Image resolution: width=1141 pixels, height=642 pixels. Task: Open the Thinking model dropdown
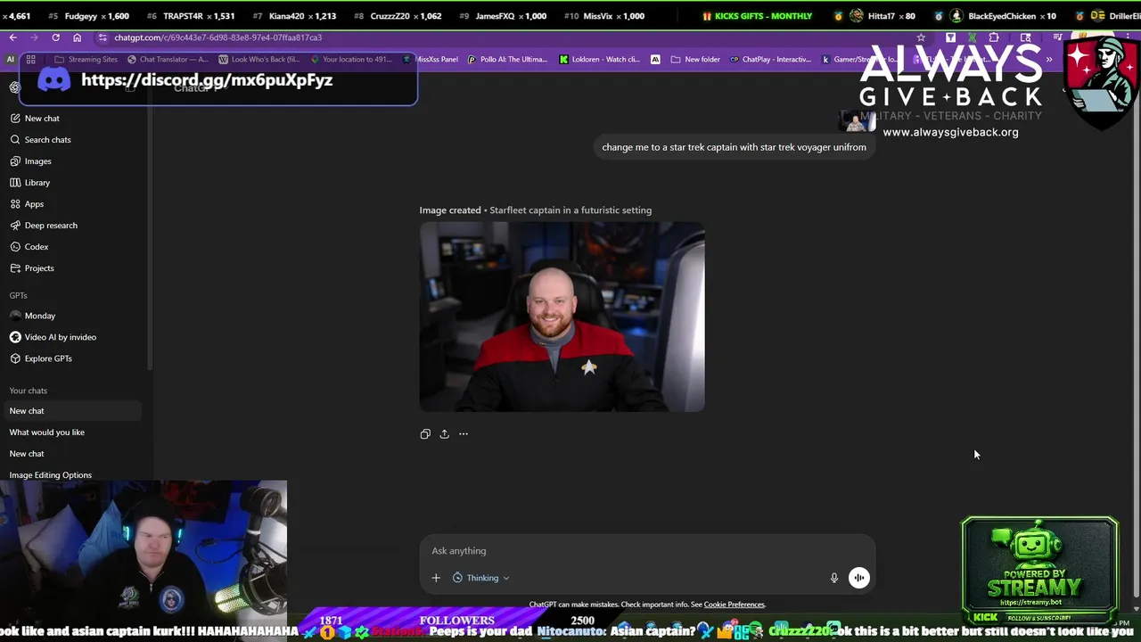[x=481, y=578]
